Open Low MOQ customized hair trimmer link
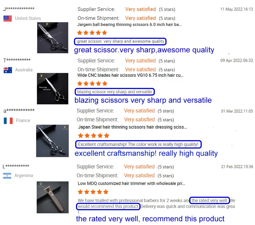Viewport: 255px width, 225px height. (131, 183)
